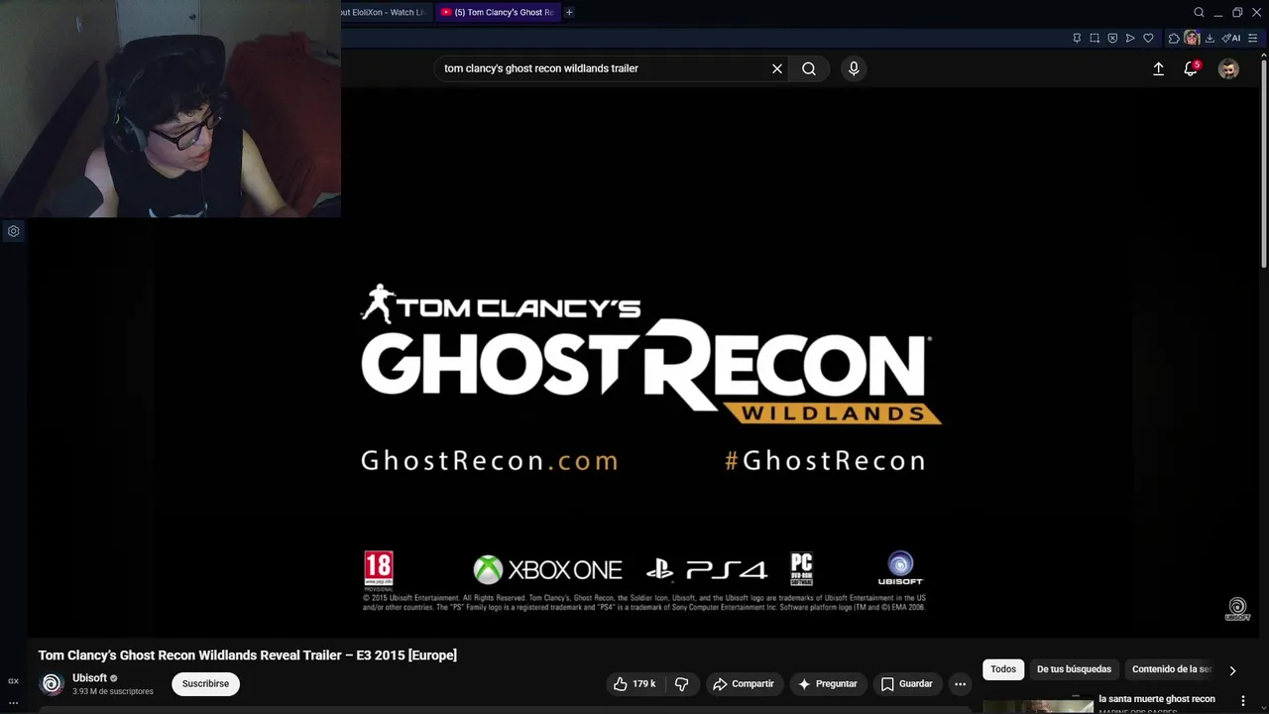Start voice search with the microphone icon
1269x714 pixels.
click(854, 68)
